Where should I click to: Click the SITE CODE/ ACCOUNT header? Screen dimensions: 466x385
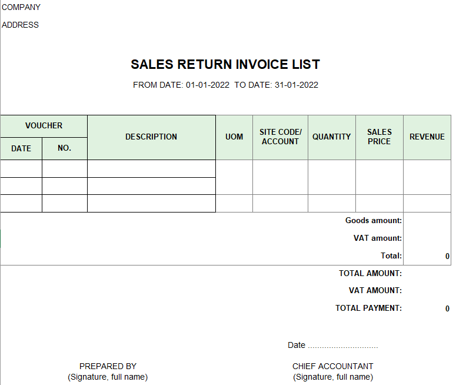[280, 137]
